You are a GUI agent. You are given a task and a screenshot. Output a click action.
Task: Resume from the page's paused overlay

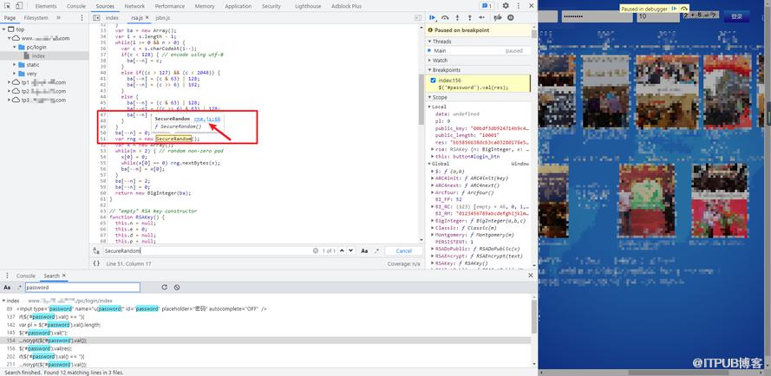(x=675, y=9)
